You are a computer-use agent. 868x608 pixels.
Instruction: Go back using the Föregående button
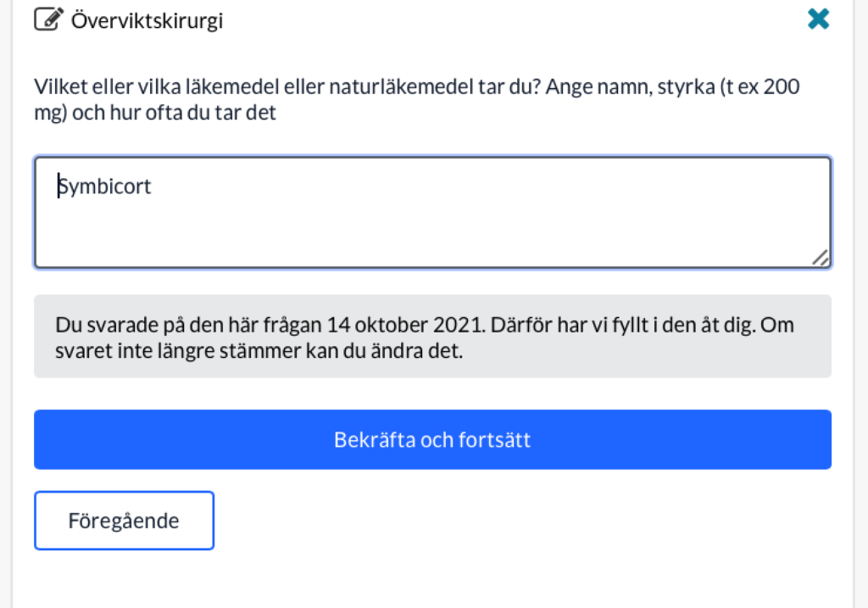coord(124,521)
